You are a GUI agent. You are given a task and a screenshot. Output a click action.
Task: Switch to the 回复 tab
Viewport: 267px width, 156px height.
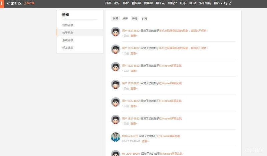tap(115, 18)
